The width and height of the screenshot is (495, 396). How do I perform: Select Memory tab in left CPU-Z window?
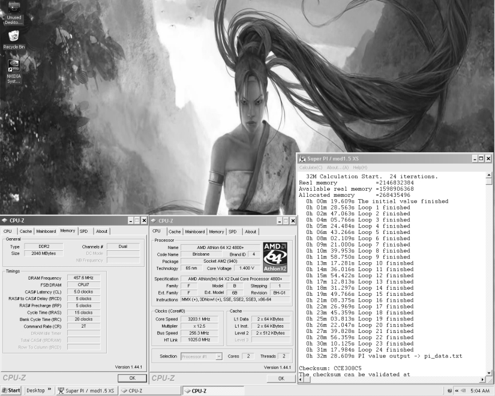(x=68, y=231)
